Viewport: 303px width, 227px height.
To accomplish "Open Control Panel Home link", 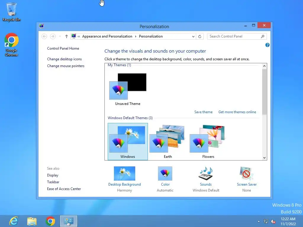I will click(x=63, y=48).
